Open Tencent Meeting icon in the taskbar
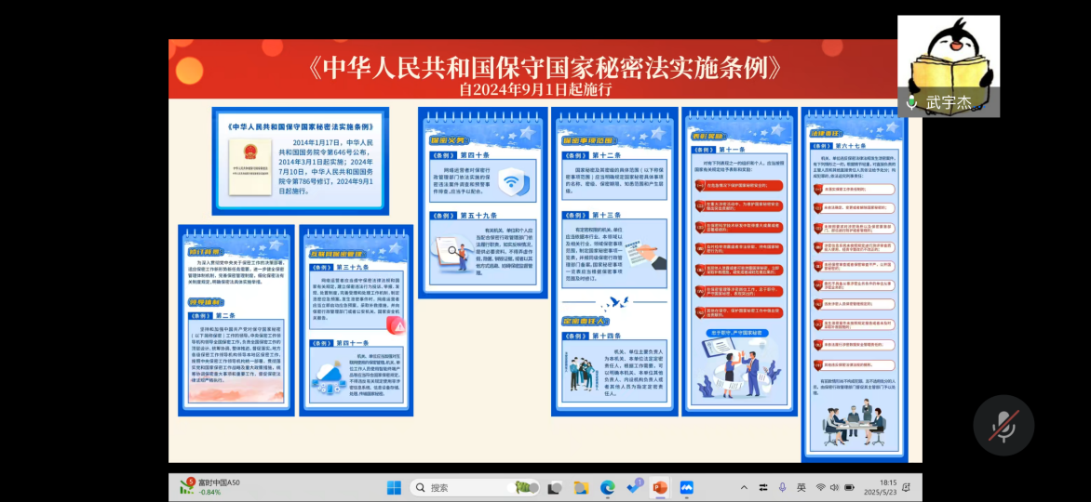The image size is (1091, 502). click(x=687, y=487)
